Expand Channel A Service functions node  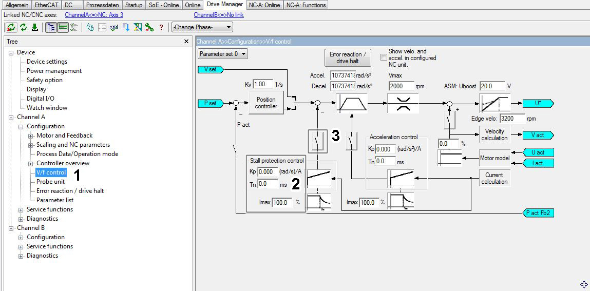(x=21, y=210)
